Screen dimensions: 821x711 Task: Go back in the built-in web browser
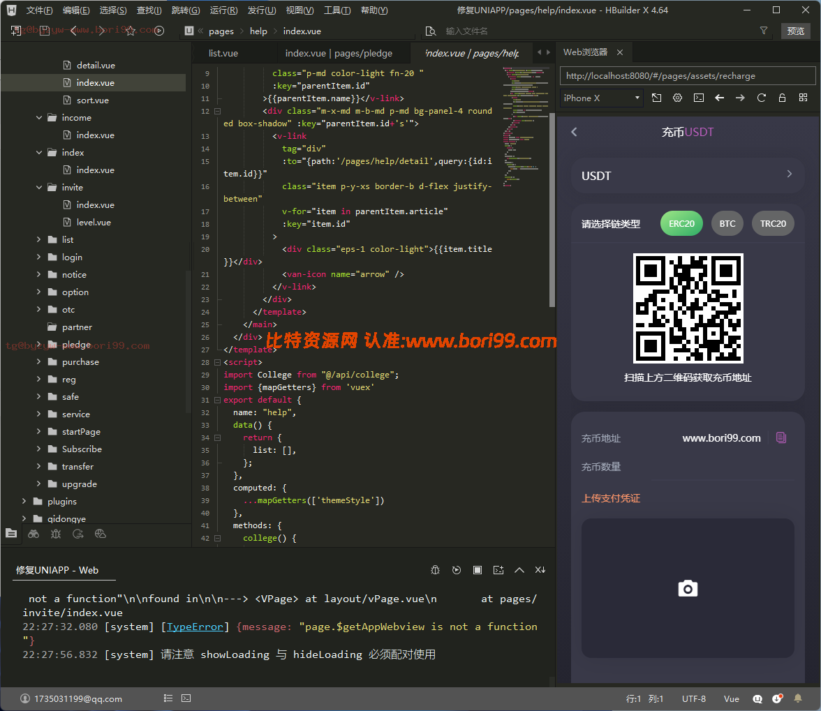tap(719, 98)
